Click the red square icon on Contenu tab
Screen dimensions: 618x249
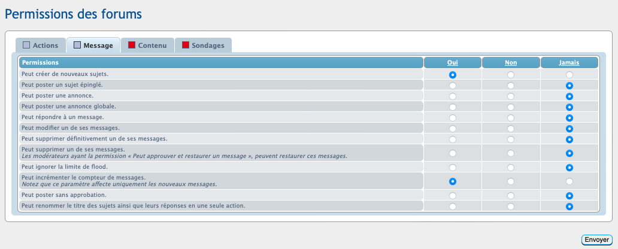point(132,45)
